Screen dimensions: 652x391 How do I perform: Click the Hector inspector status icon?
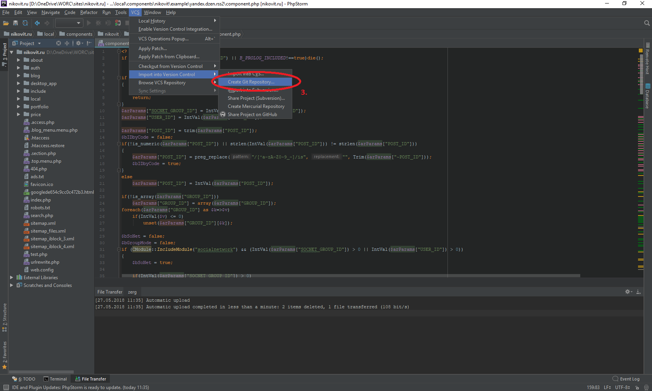pyautogui.click(x=646, y=388)
